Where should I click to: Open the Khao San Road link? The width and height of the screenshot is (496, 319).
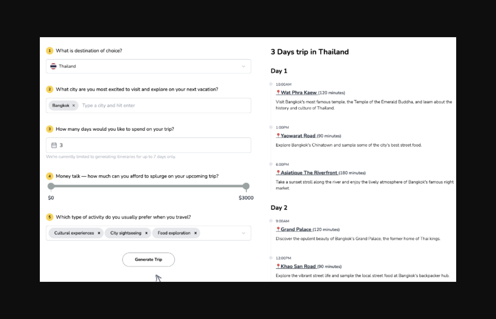pyautogui.click(x=298, y=266)
